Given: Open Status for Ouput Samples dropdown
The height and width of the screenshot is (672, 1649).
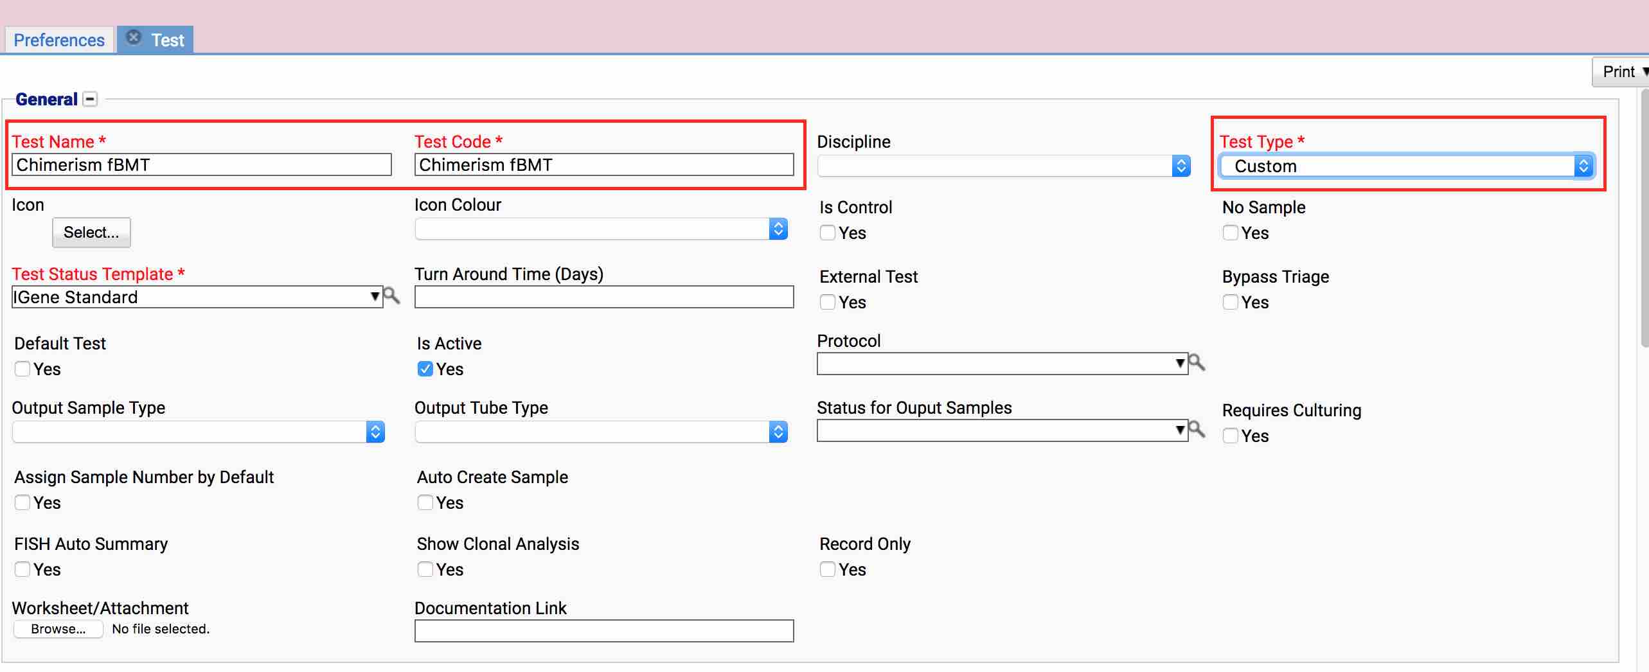Looking at the screenshot, I should coord(1003,430).
